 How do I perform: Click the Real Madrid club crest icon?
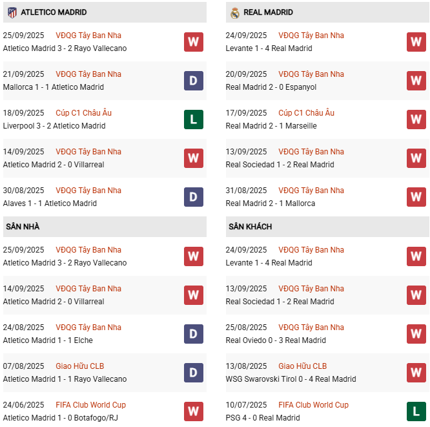(235, 13)
